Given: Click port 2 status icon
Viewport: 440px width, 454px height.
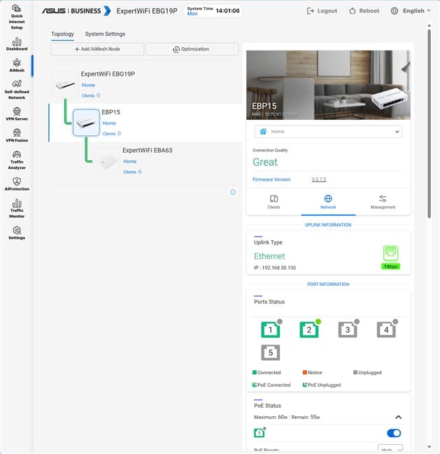Looking at the screenshot, I should pyautogui.click(x=310, y=329).
